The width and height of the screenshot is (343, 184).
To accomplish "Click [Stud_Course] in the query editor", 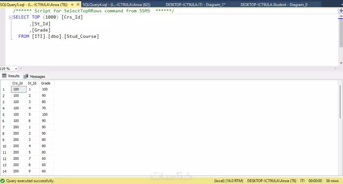I will pyautogui.click(x=81, y=36).
